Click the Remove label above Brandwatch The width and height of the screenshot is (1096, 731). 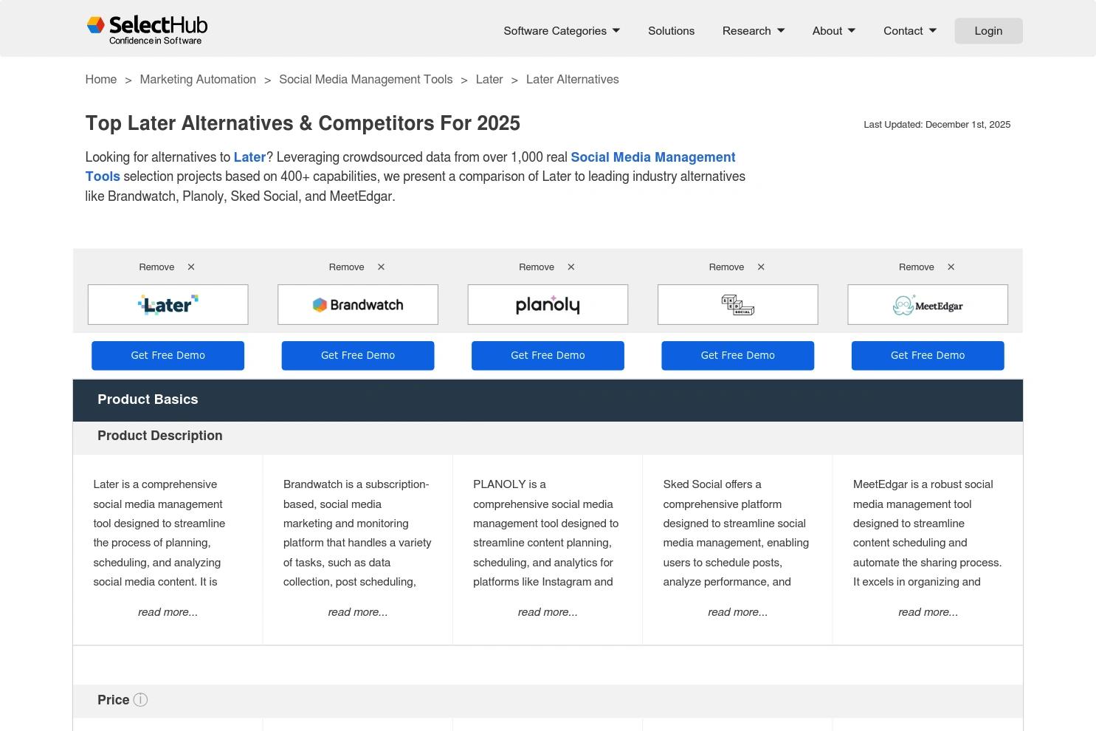[x=347, y=267]
